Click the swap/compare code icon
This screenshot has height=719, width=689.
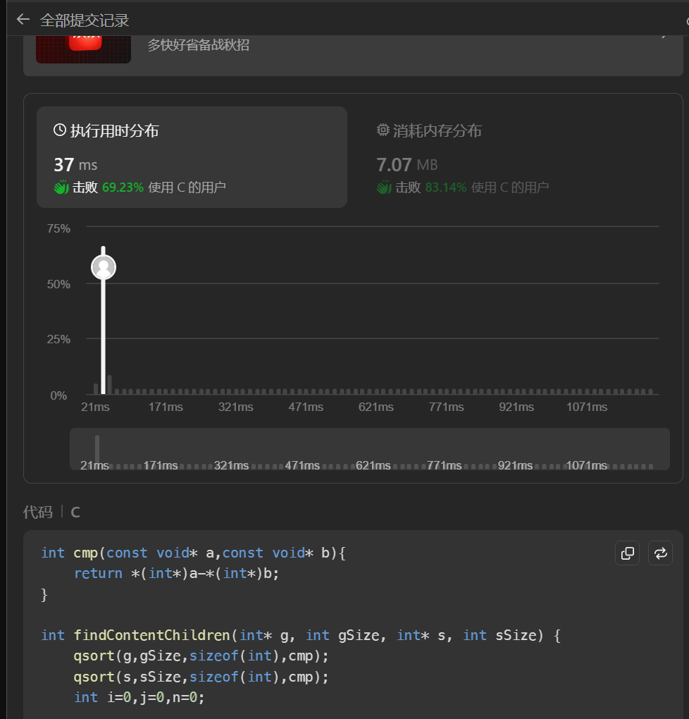(x=660, y=553)
